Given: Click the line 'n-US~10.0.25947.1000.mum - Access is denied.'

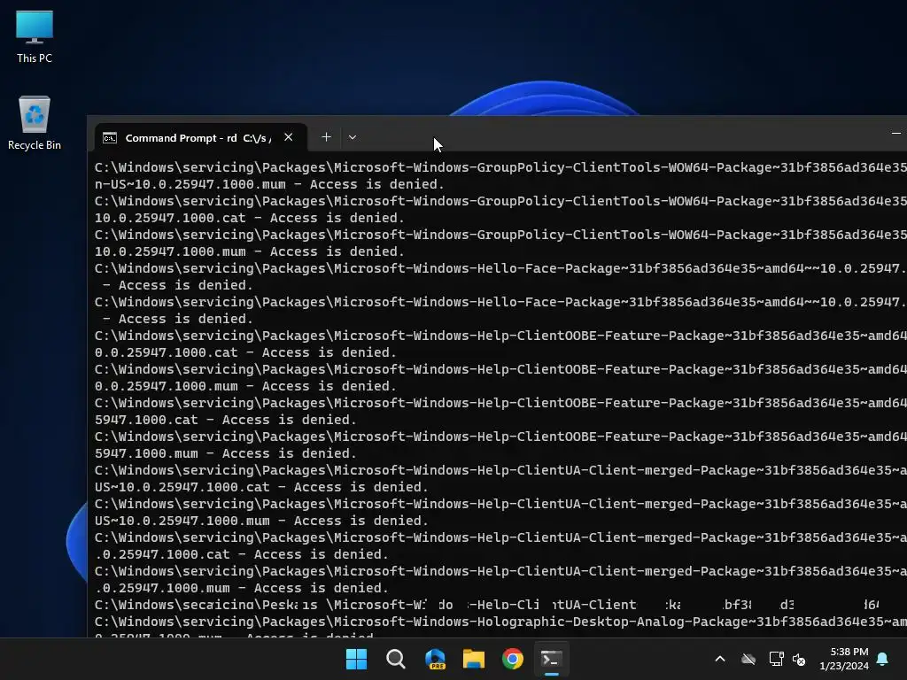Looking at the screenshot, I should [x=269, y=184].
